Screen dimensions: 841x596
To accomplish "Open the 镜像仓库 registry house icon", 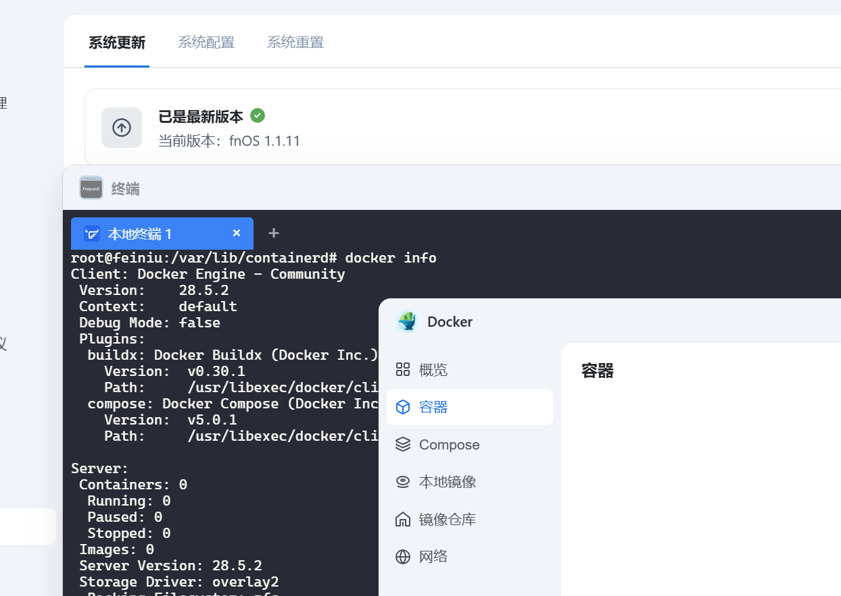I will click(403, 519).
